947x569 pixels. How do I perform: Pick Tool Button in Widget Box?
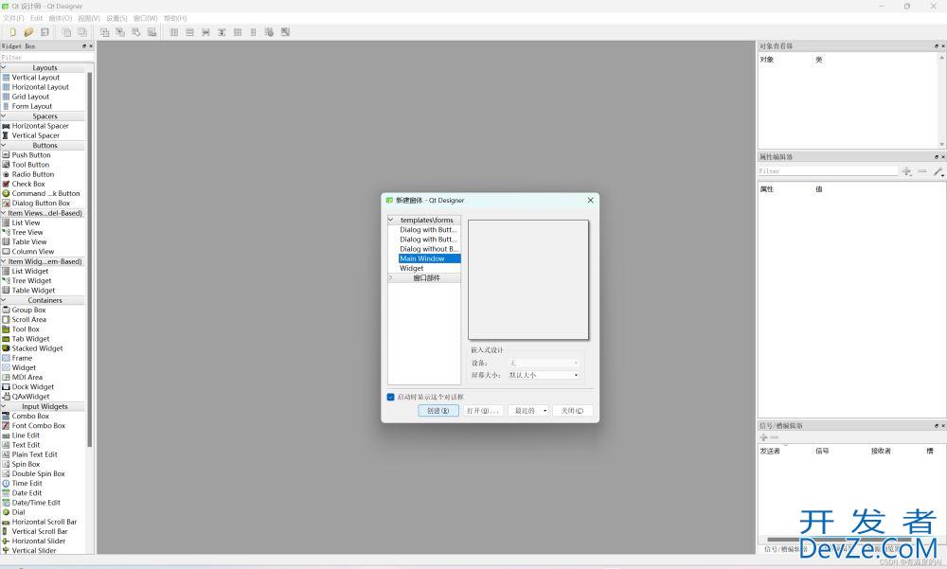(x=30, y=165)
